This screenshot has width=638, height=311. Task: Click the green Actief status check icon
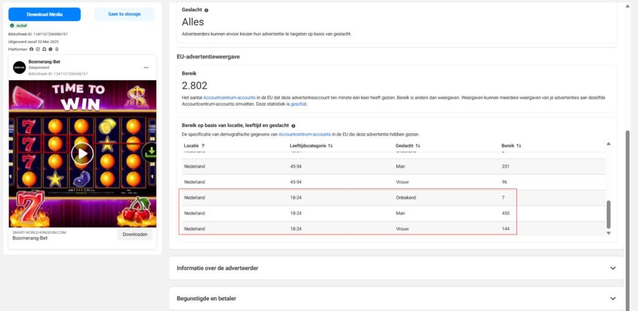point(12,25)
